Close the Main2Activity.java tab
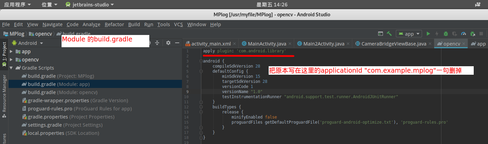Viewport: 488px width, 144px height. click(x=348, y=44)
